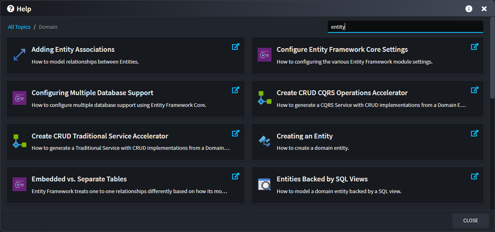Open external link for Configure Entity Framework Core Settings

click(x=474, y=47)
